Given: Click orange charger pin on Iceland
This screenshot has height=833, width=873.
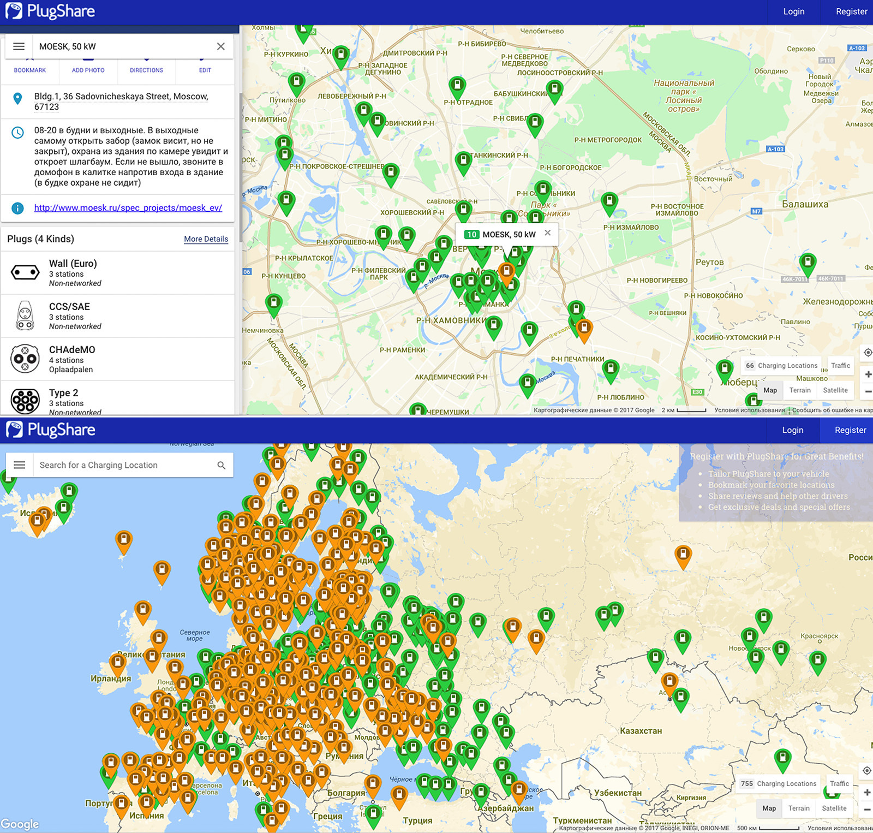Looking at the screenshot, I should pos(37,523).
